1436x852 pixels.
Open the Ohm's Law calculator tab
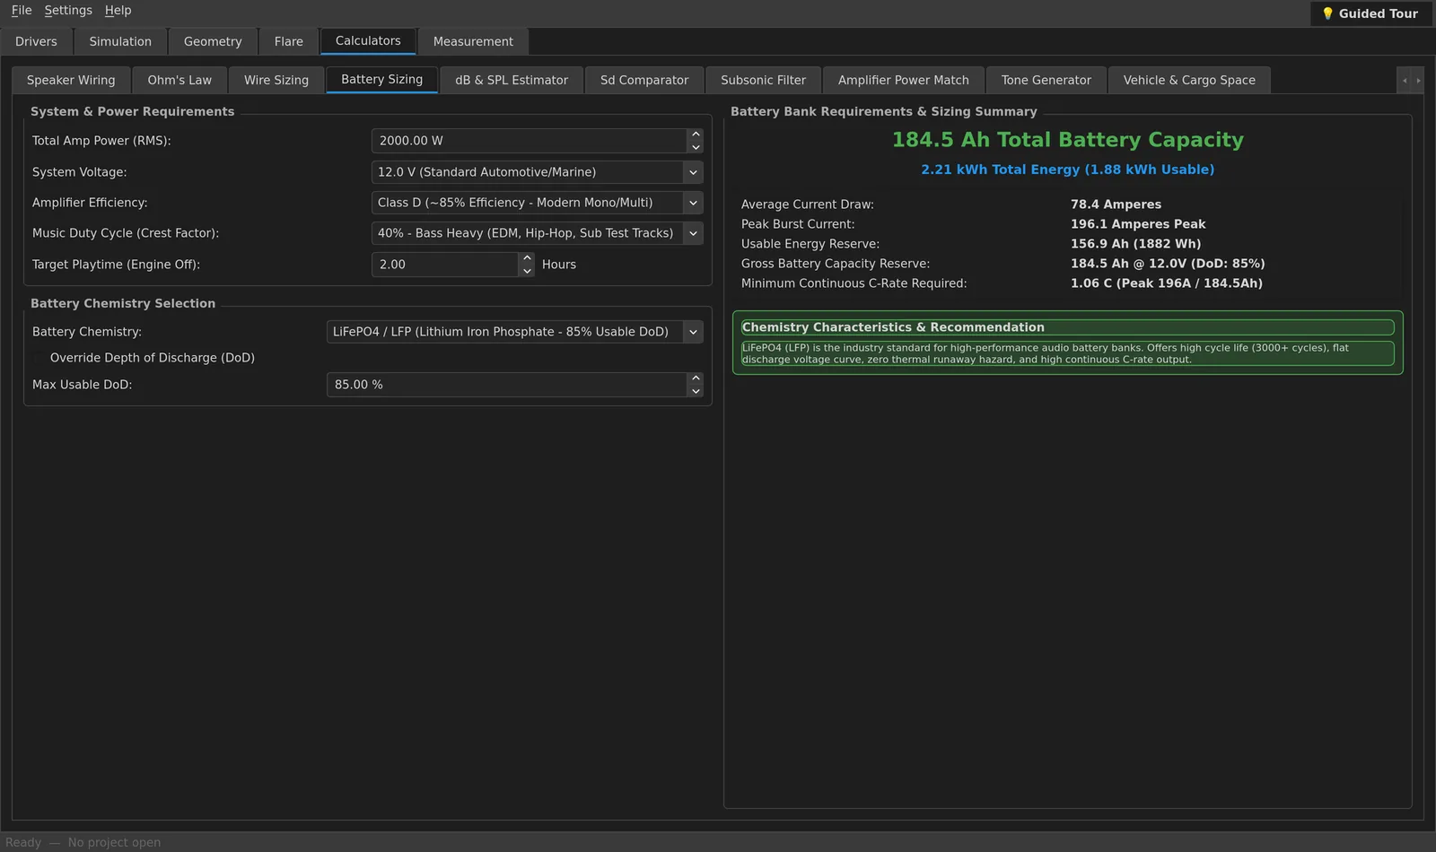click(x=179, y=80)
